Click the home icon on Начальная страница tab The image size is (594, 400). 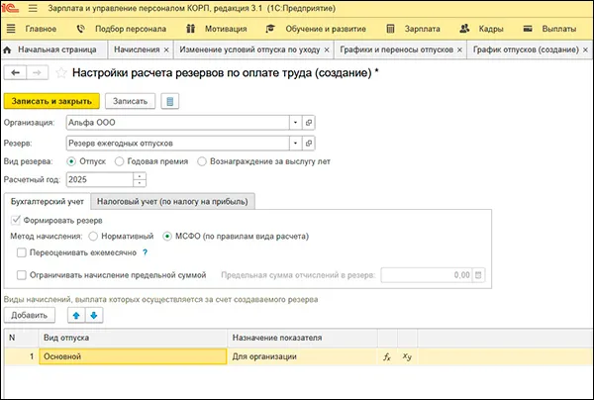pos(10,48)
